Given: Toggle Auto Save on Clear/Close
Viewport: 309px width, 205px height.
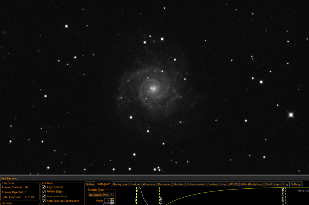Looking at the screenshot, I should click(44, 201).
